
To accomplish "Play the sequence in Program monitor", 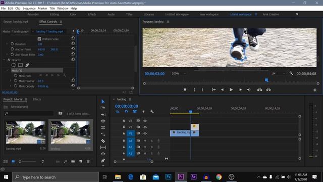I will [x=231, y=89].
